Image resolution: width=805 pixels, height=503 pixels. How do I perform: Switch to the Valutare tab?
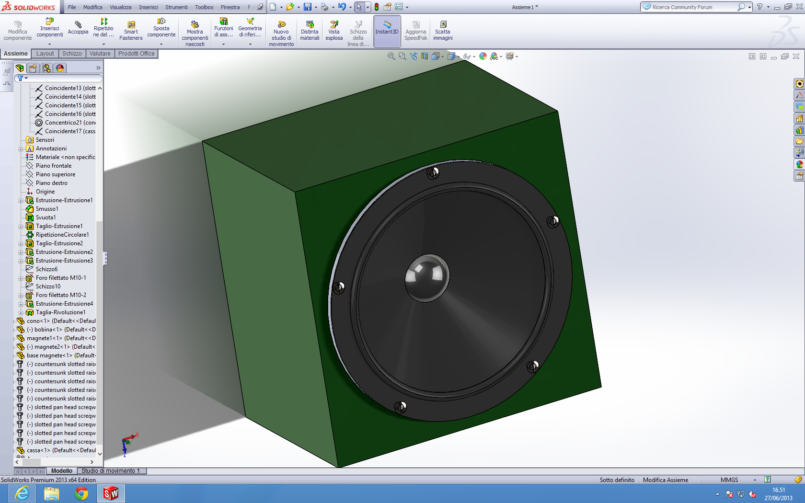click(x=100, y=54)
